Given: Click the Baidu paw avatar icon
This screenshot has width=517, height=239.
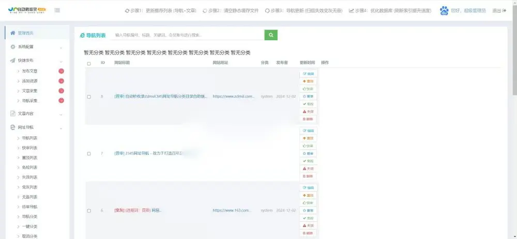Looking at the screenshot, I should 444,10.
